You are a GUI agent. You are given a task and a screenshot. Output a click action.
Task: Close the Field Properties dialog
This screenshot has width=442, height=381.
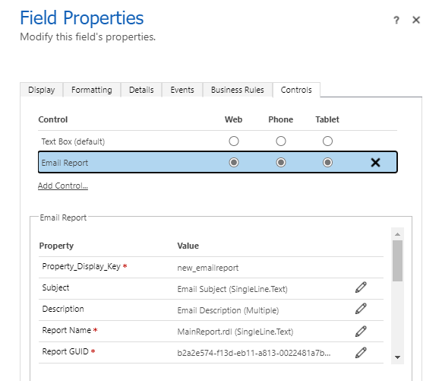416,20
